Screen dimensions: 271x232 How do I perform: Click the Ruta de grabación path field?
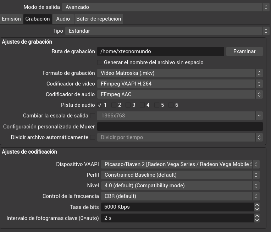click(x=161, y=51)
